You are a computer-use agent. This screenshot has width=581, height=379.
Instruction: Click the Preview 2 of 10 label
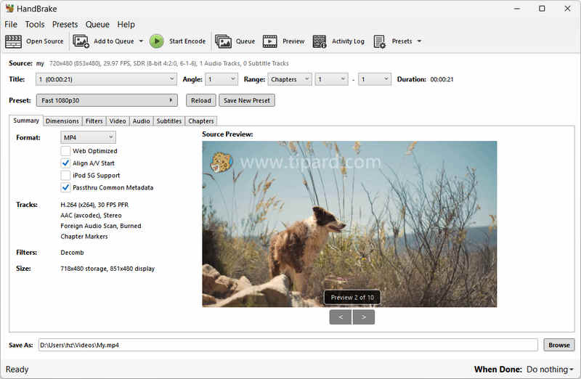pyautogui.click(x=352, y=298)
